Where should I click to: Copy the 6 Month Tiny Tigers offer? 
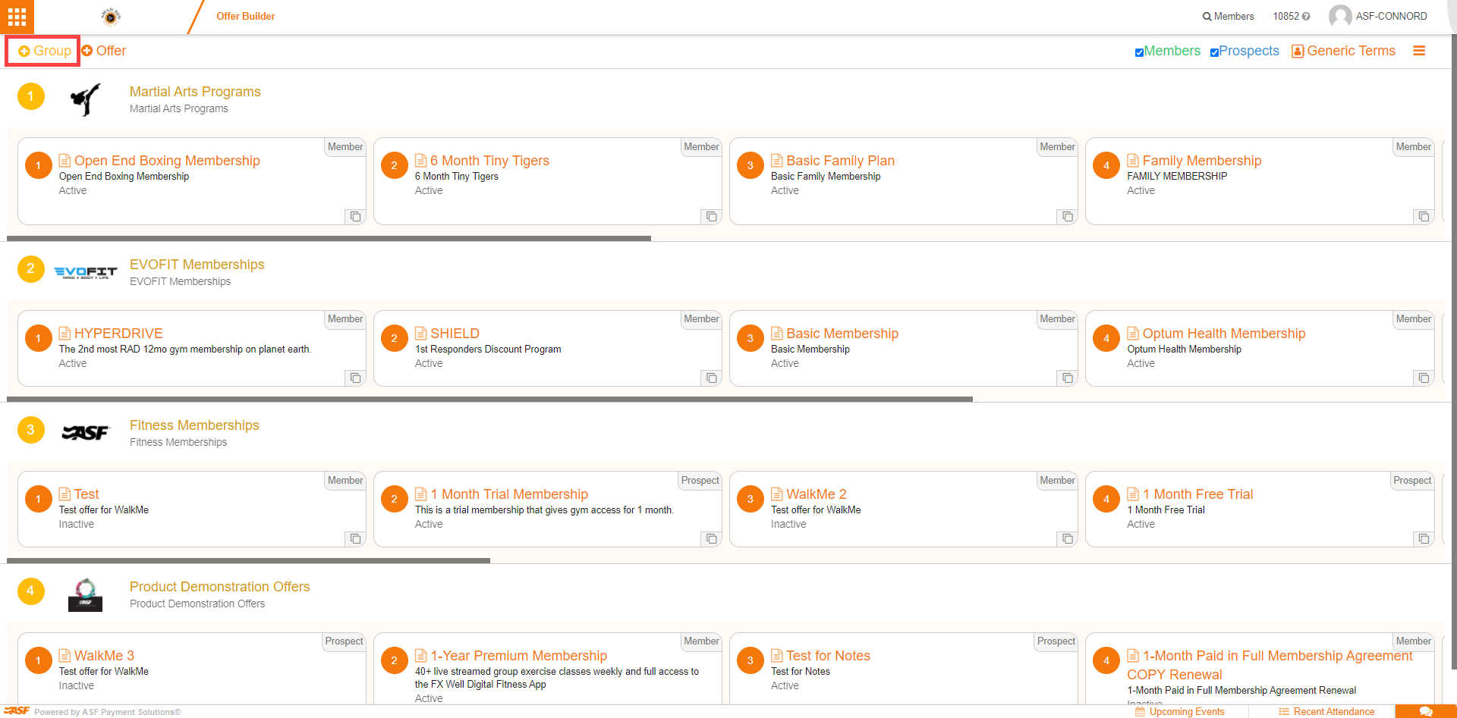point(711,217)
